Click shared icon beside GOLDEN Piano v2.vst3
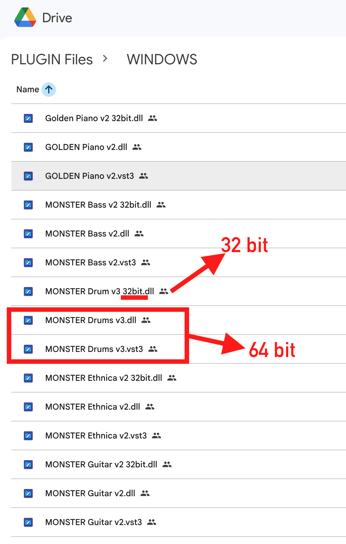This screenshot has width=346, height=544. click(x=144, y=176)
